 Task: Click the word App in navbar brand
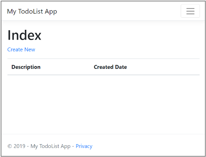click(51, 12)
